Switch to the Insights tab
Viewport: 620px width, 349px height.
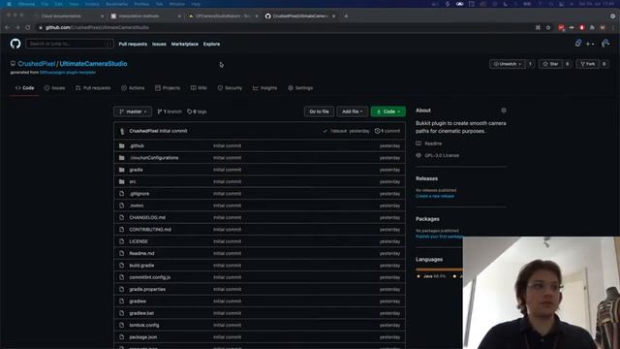click(264, 88)
